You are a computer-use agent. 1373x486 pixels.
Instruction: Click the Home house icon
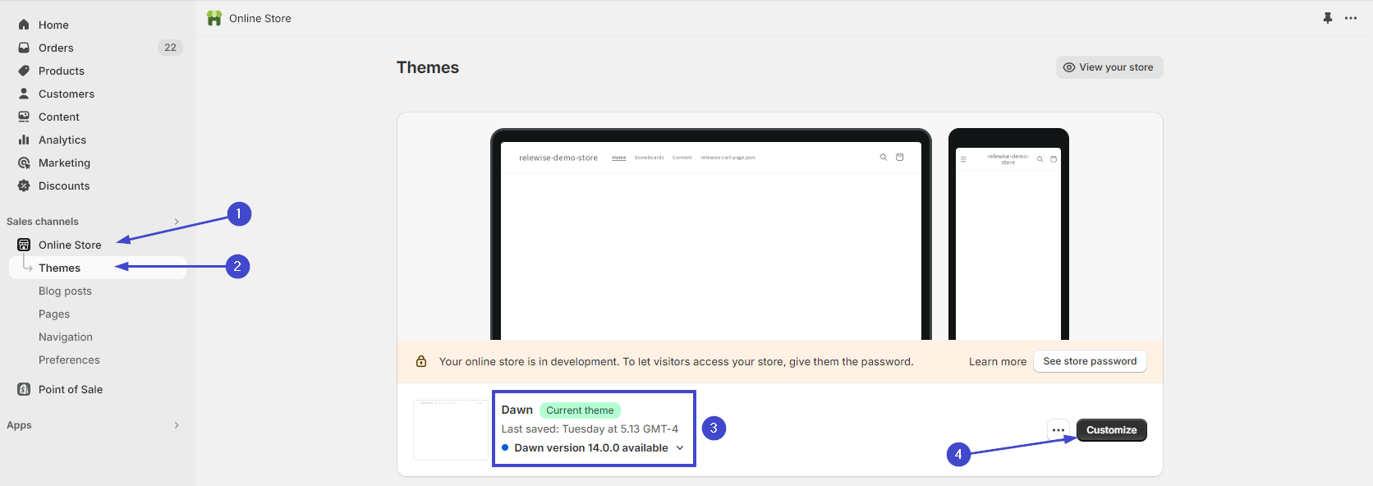point(24,25)
